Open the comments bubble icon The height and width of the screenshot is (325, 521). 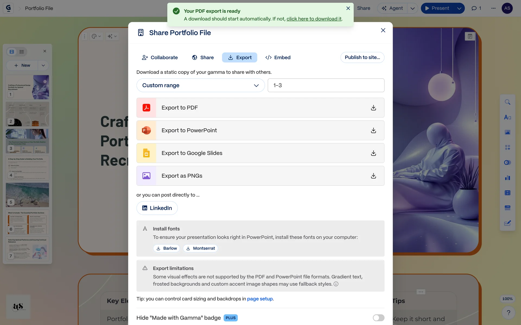pos(474,8)
